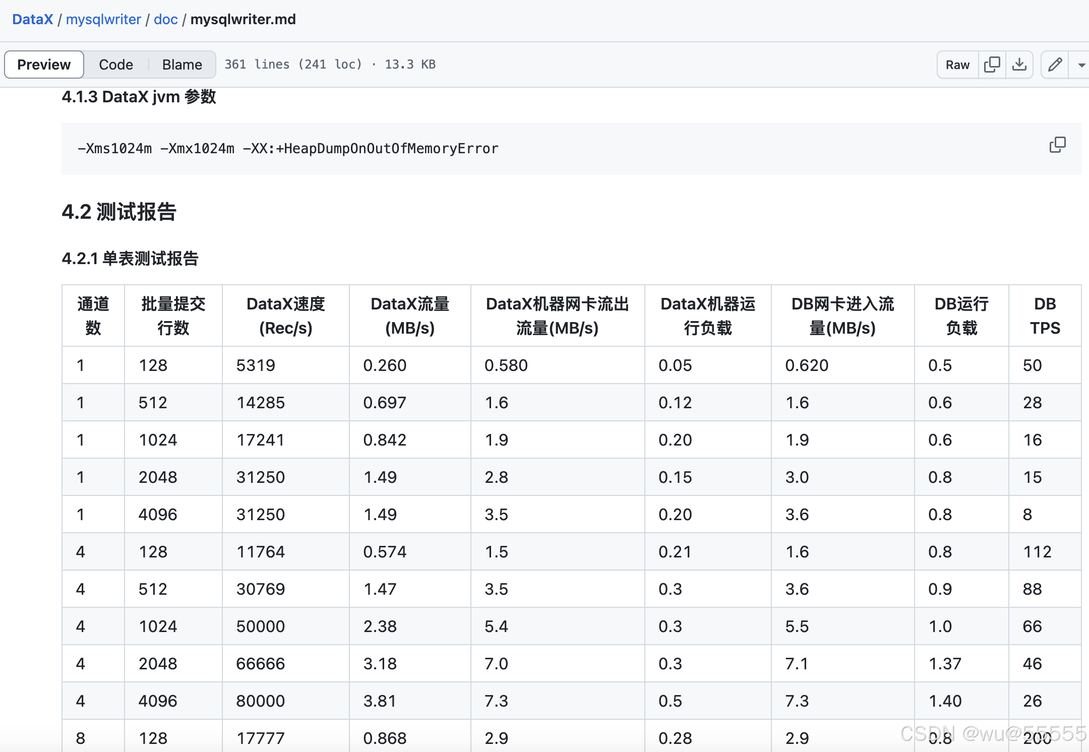This screenshot has height=752, width=1089.
Task: Click the DataX速度(Rec/s) column header
Action: 285,316
